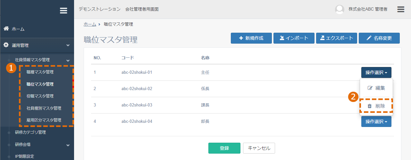Open IP制限設定 in the sidebar
Viewport: 411px width, 160px height.
25,156
